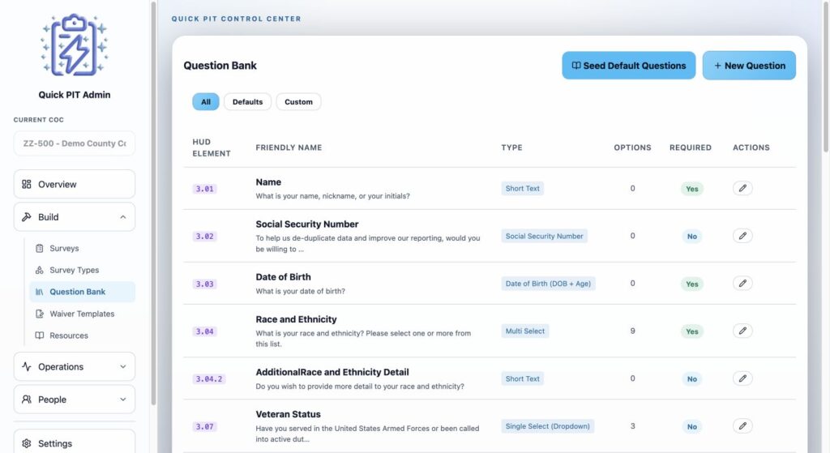Click the Current CoC field ZZ-500

[74, 143]
